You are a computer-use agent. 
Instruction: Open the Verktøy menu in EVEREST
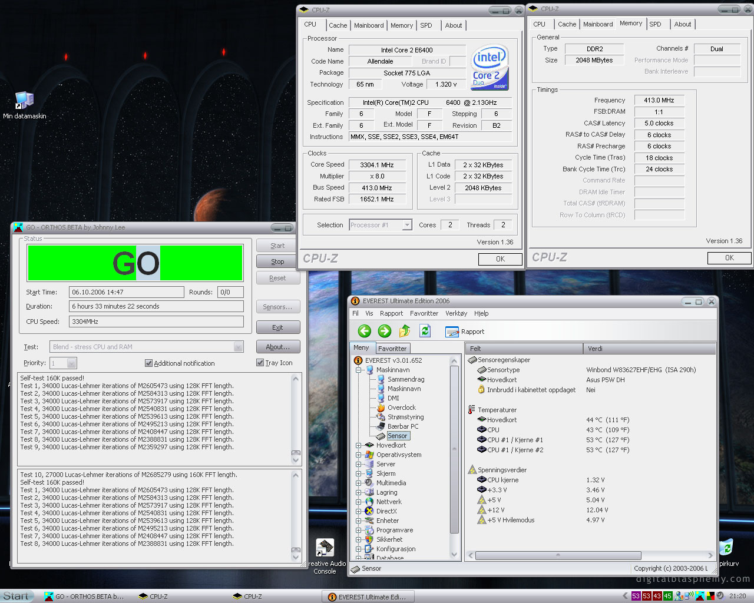[x=456, y=313]
